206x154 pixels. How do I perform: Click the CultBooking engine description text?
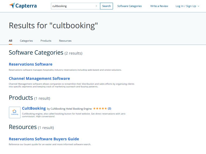[74, 115]
